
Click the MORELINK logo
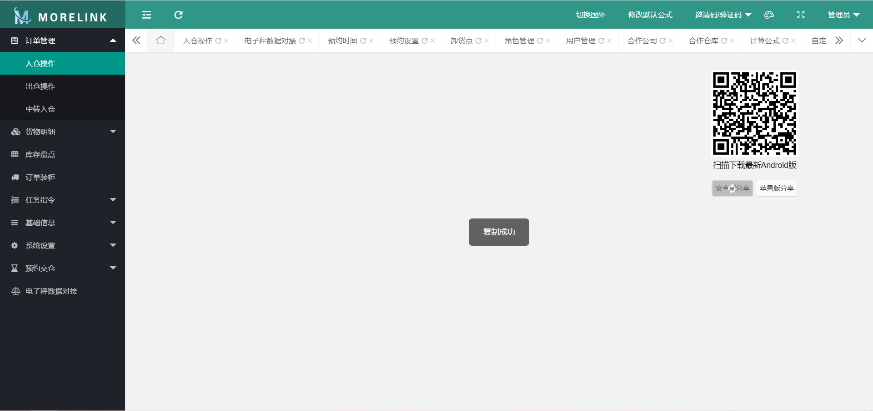point(61,16)
